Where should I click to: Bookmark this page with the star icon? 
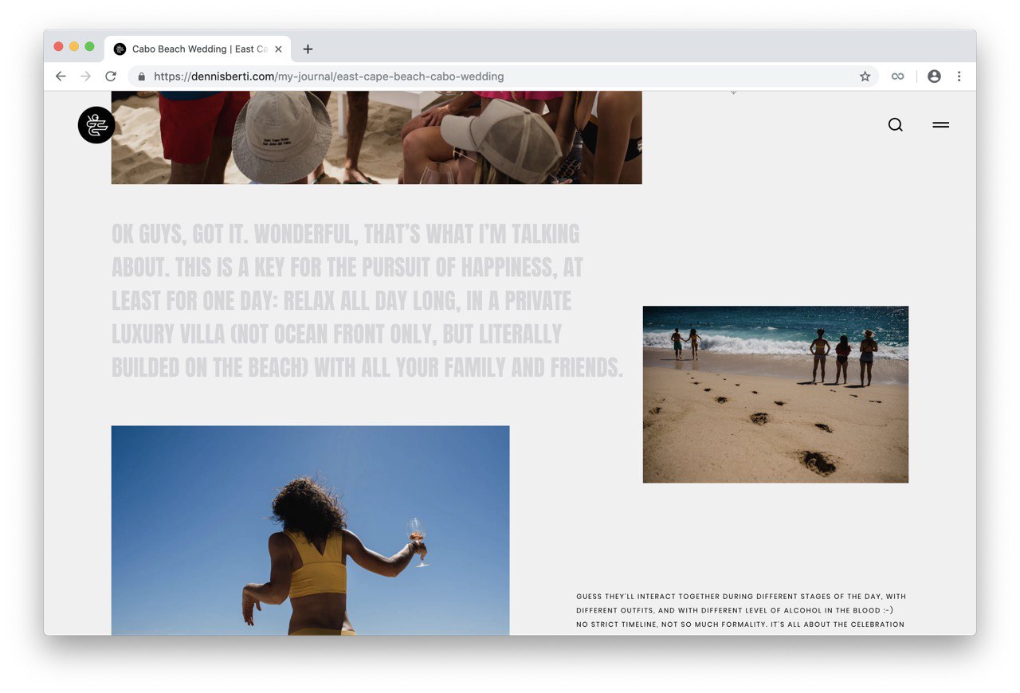(x=865, y=76)
